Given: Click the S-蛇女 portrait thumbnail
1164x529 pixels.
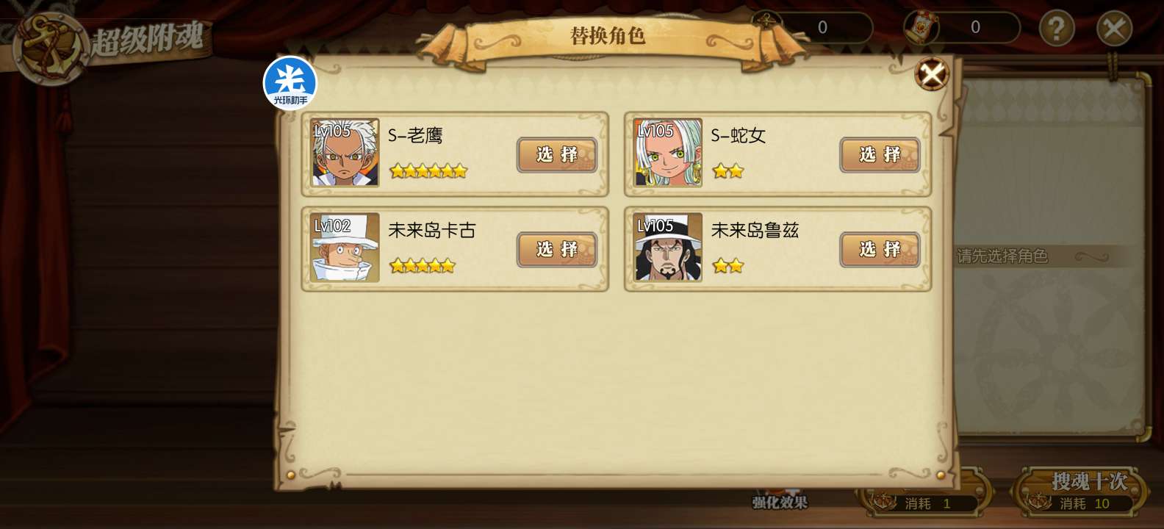Looking at the screenshot, I should click(x=668, y=152).
